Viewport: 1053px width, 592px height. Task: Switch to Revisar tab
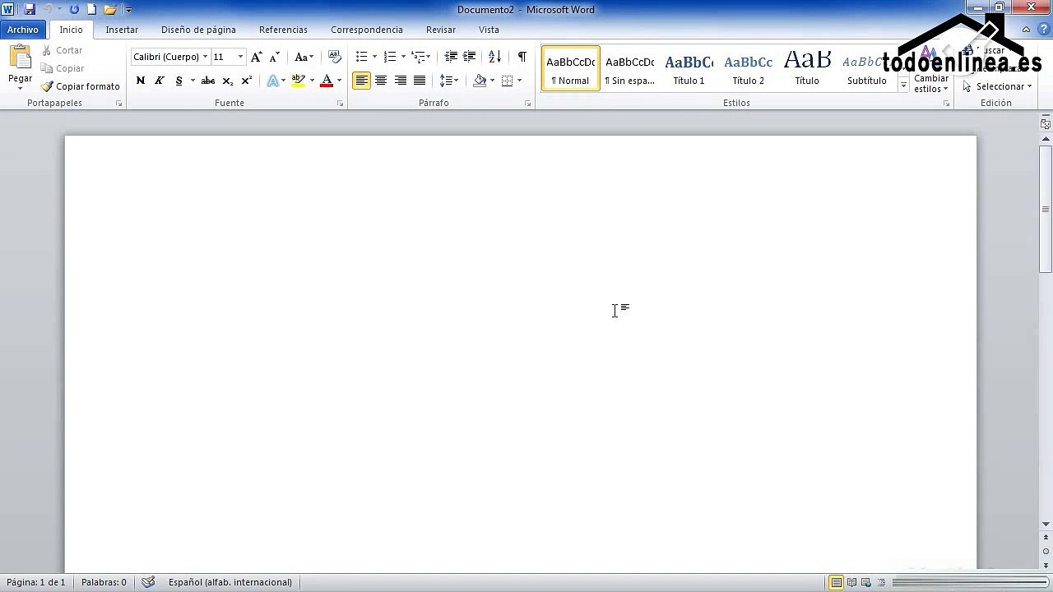[x=441, y=30]
